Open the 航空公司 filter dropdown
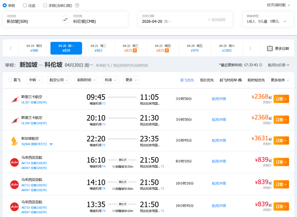 (x=59, y=80)
